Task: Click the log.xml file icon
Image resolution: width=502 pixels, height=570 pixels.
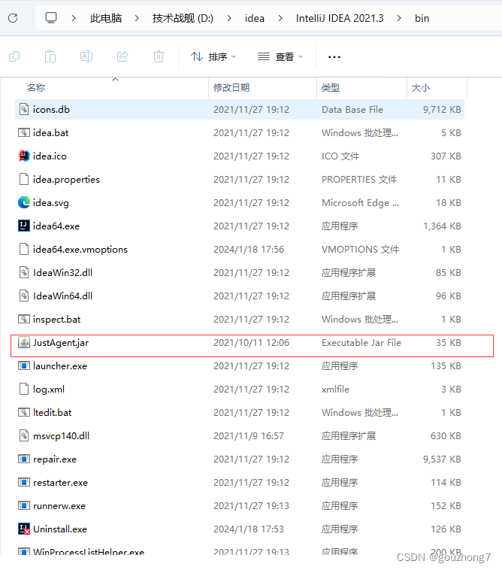Action: [x=24, y=389]
